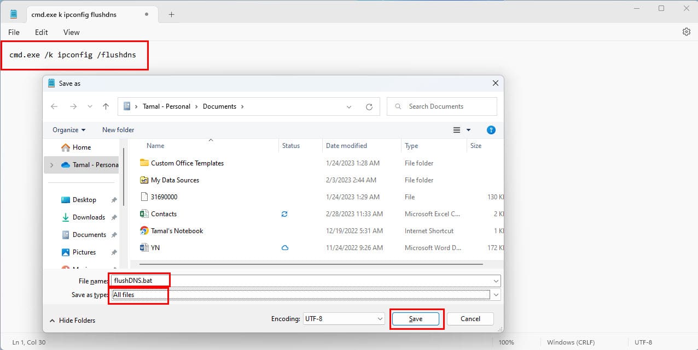Screen dimensions: 698x350
Task: Click the Back arrow in Save as dialog
Action: [x=54, y=106]
